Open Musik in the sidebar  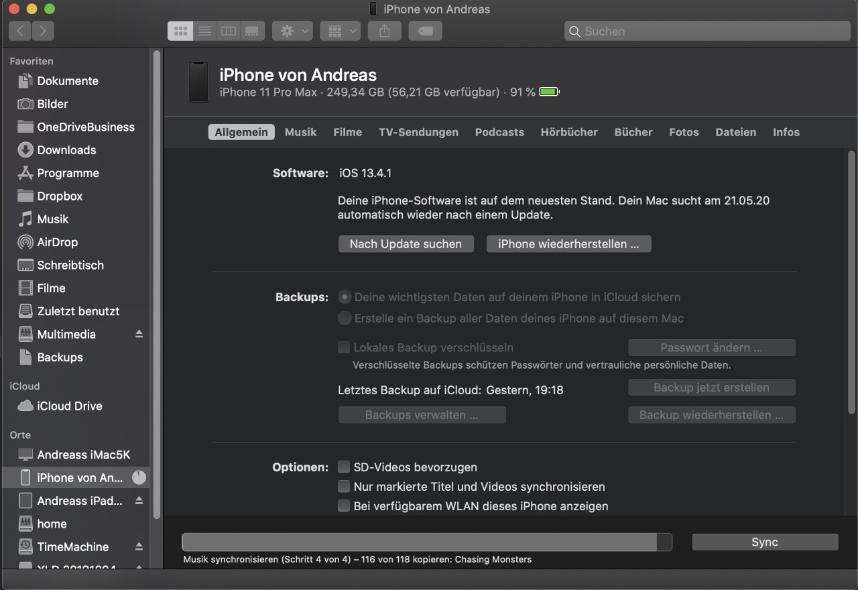pos(76,219)
